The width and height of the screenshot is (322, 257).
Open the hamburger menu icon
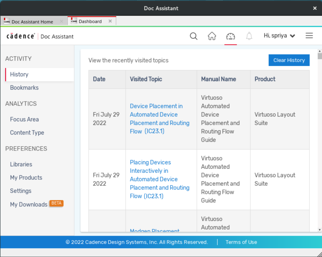309,36
